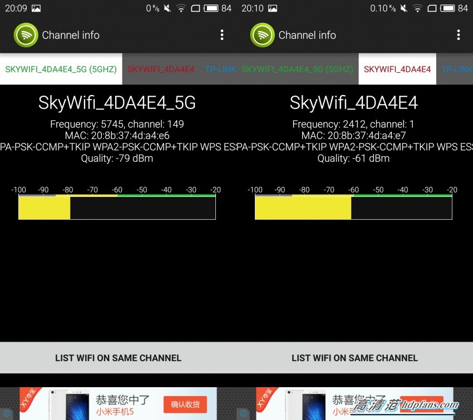Open Xiaomi phone ad banner on left screen

click(x=118, y=403)
